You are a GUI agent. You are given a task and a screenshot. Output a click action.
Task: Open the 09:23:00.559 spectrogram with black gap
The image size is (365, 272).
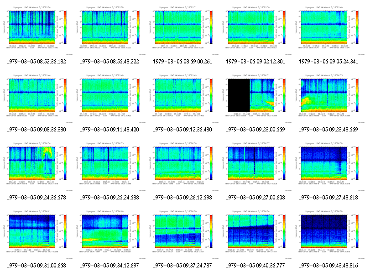255,98
